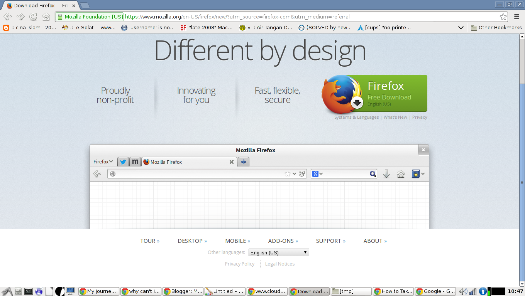Open the Privacy link under download button
The image size is (525, 296).
click(420, 117)
